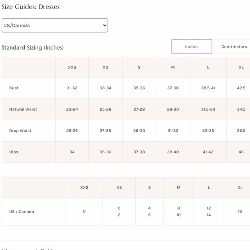
Task: Click the 39.5-41 bust cell for L
Action: (x=208, y=88)
